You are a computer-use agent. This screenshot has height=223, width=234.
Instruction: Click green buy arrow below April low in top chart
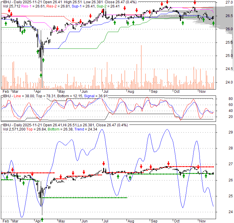click(x=41, y=75)
